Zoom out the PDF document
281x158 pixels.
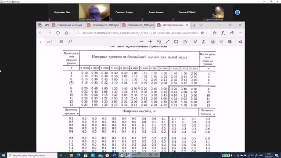pos(141,42)
